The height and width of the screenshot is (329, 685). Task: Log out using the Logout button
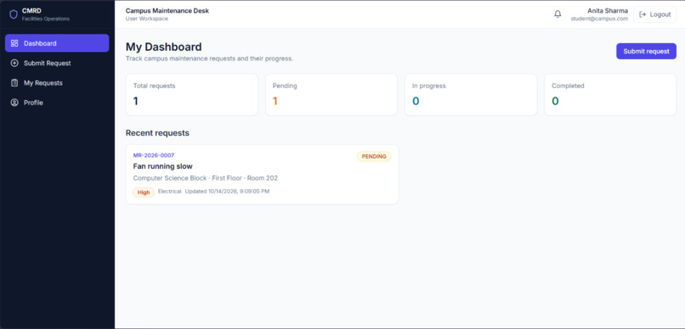pos(654,14)
